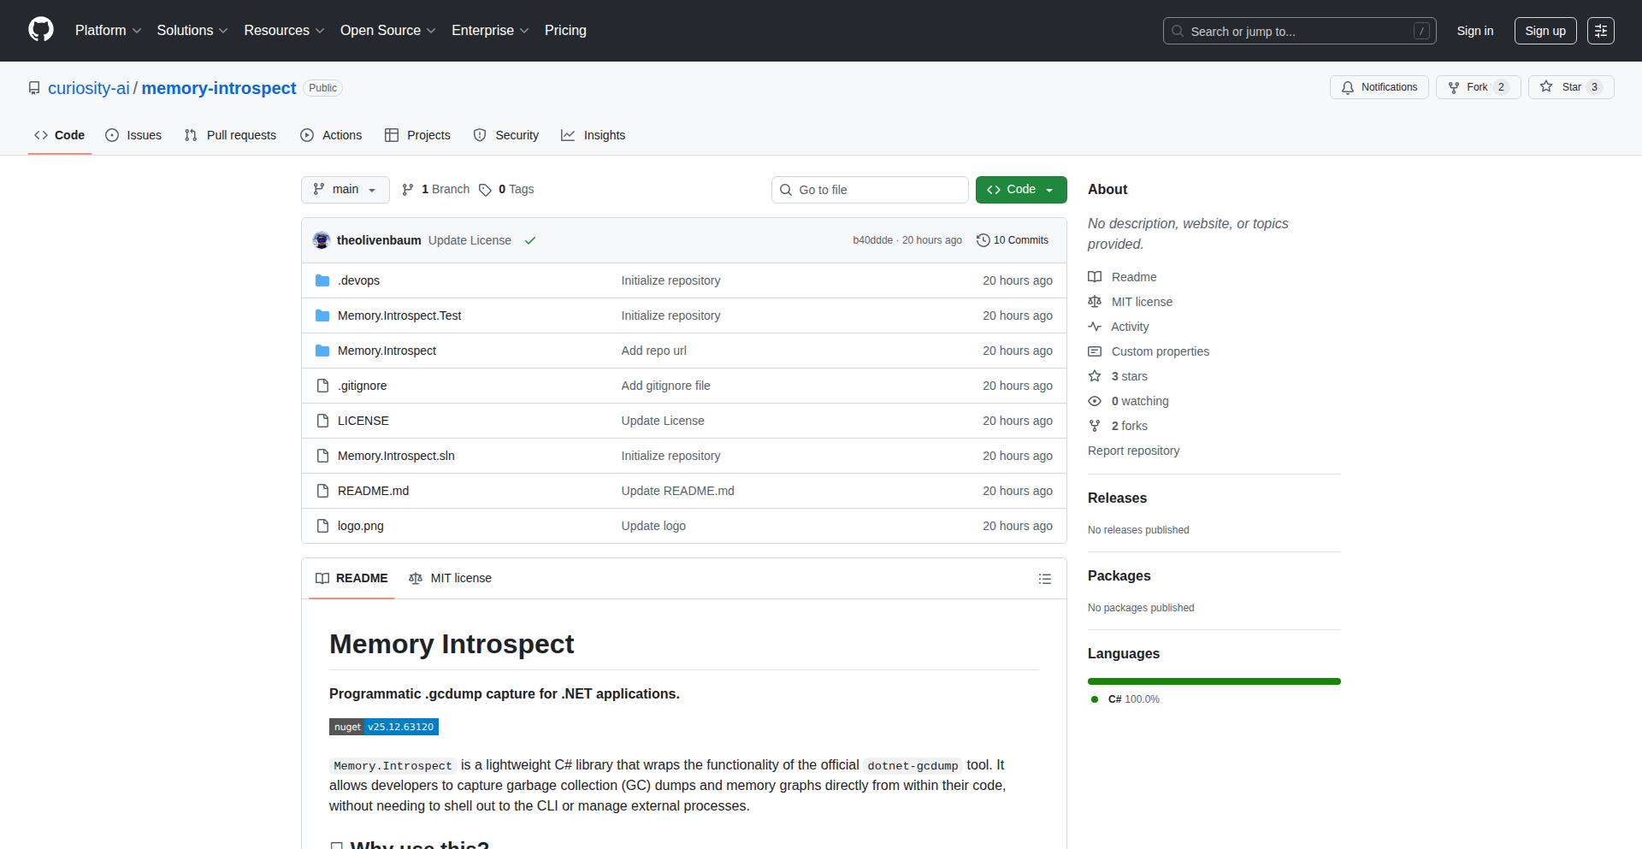This screenshot has height=849, width=1642.
Task: Click the Activity pulse icon
Action: 1095,327
